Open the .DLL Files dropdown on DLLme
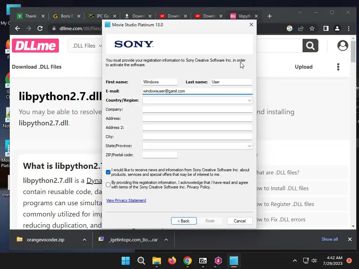This screenshot has height=269, width=359. click(x=87, y=46)
